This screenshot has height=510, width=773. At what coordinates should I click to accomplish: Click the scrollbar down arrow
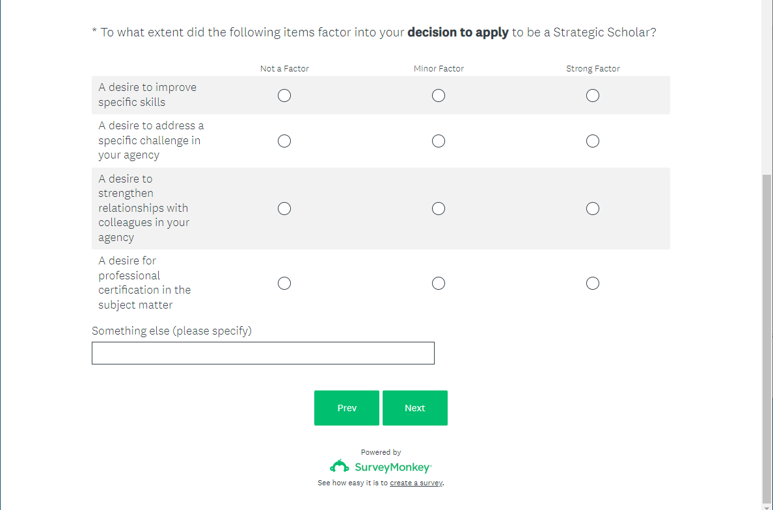pyautogui.click(x=767, y=506)
